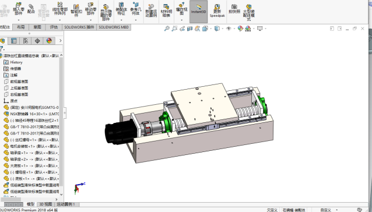Switch to SOLIDWORKS MBD tab
The height and width of the screenshot is (212, 372).
(x=114, y=27)
